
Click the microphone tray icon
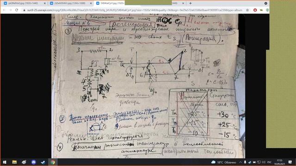(245, 162)
